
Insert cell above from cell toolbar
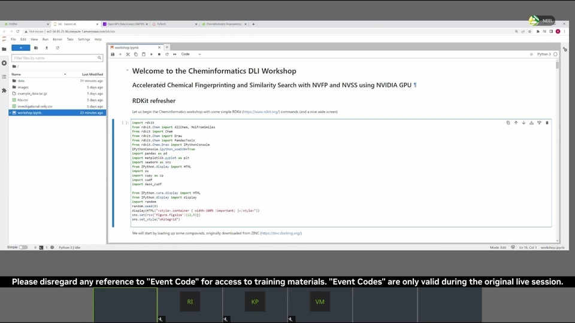[531, 123]
